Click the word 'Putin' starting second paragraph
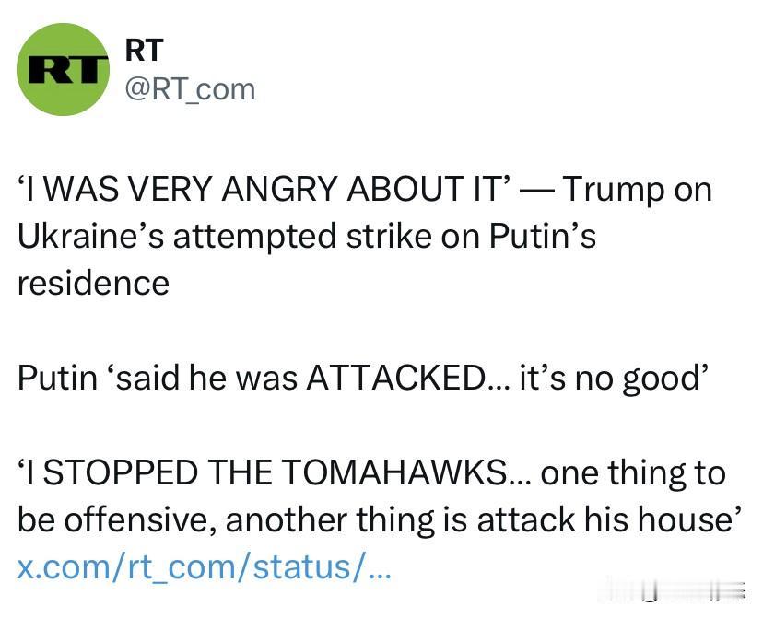Viewport: 763px width, 618px height. (x=57, y=378)
